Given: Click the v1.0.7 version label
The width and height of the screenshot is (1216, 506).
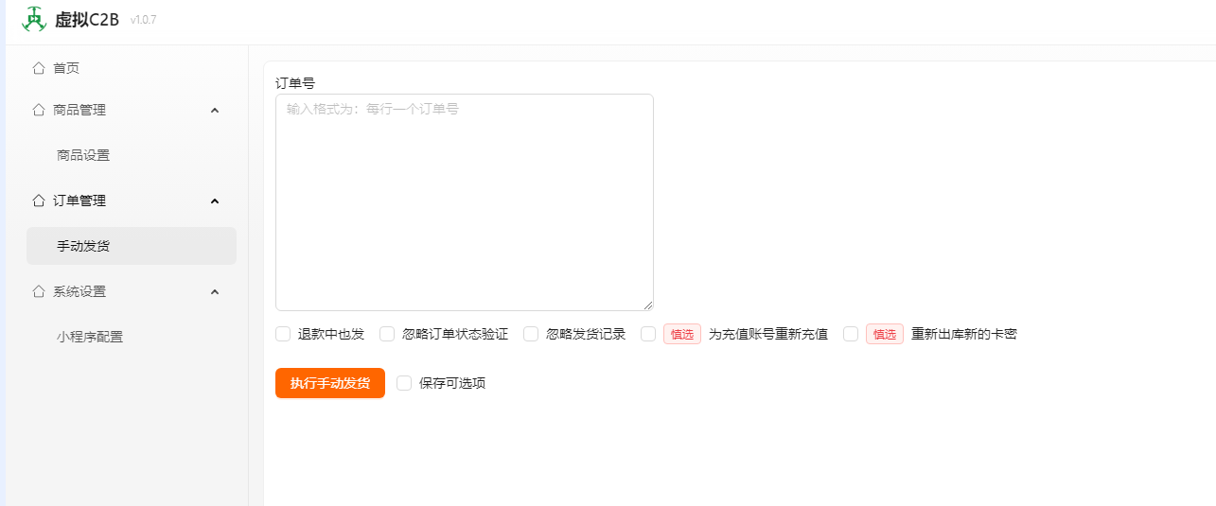Looking at the screenshot, I should 143,20.
